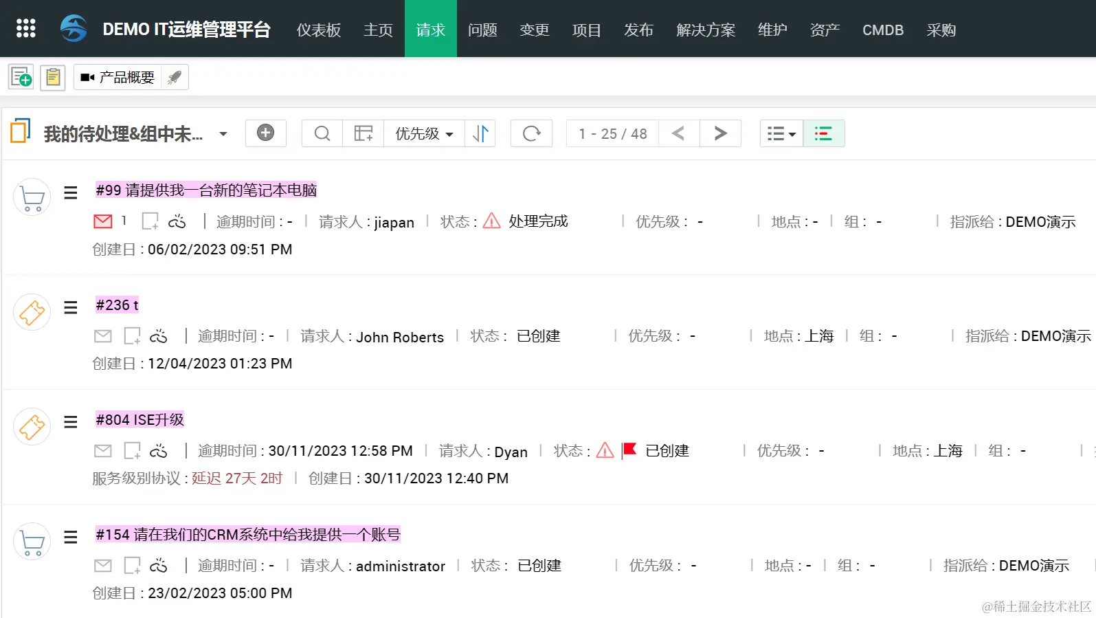1096x618 pixels.
Task: Click the 延迟 27天 2时 SLA text
Action: pyautogui.click(x=237, y=478)
